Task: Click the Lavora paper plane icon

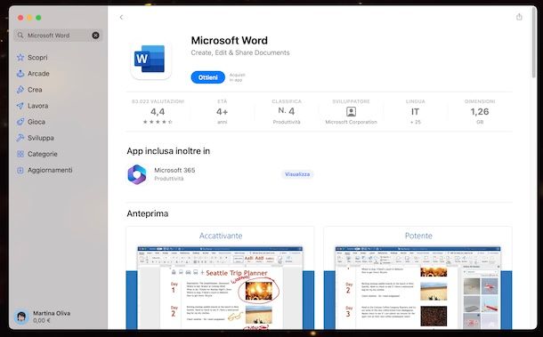Action: (x=20, y=106)
